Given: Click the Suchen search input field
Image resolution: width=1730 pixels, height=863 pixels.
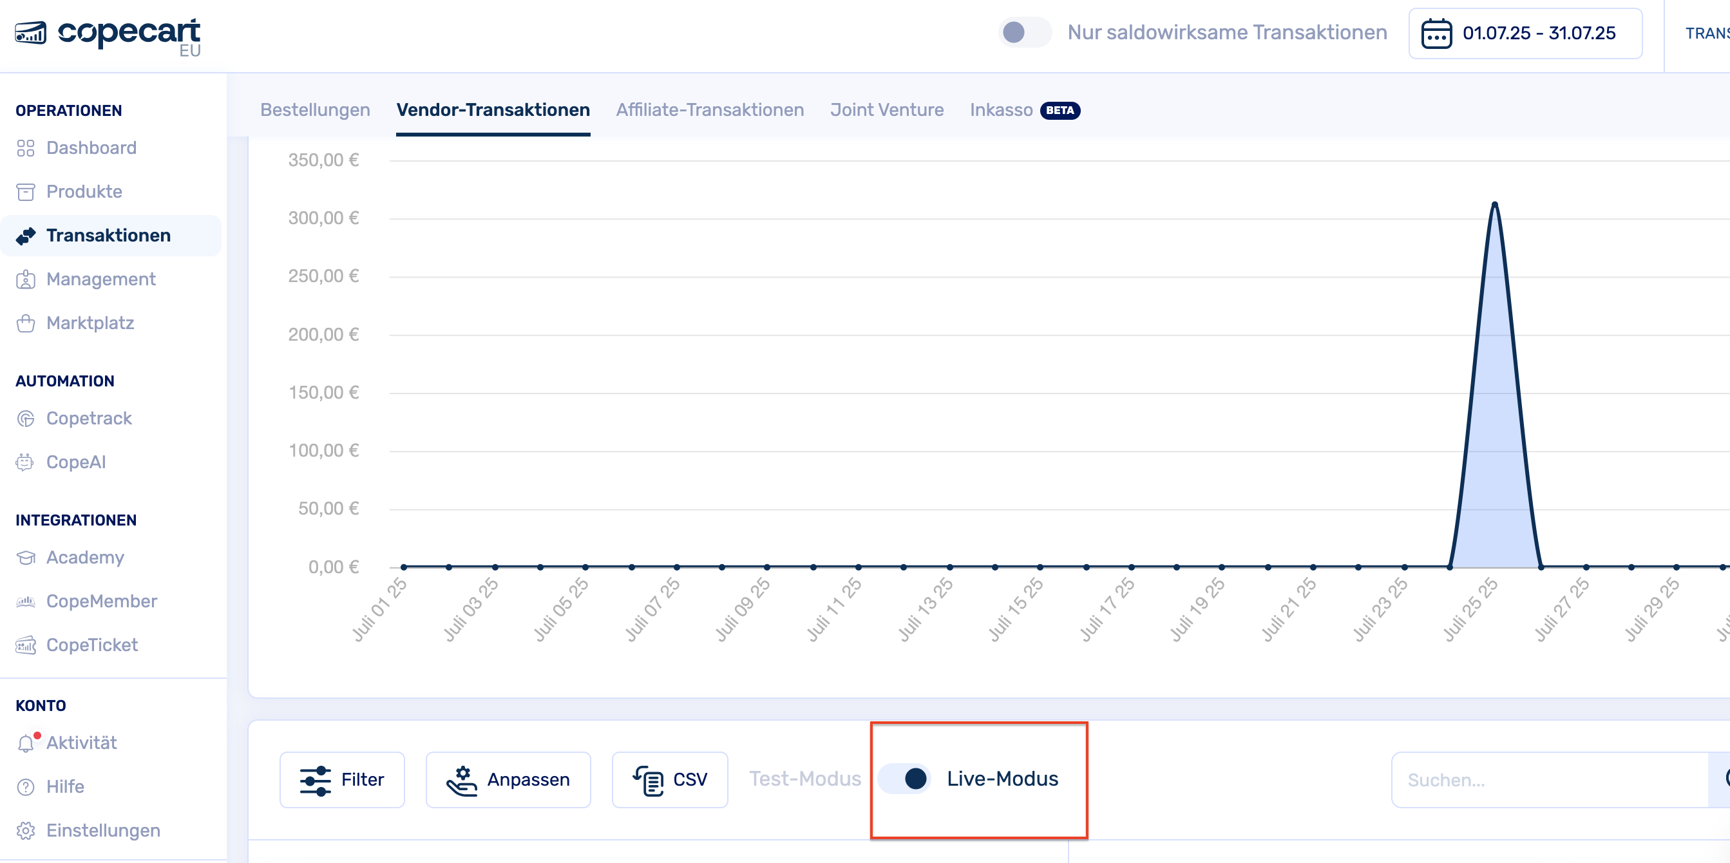Looking at the screenshot, I should [x=1548, y=780].
